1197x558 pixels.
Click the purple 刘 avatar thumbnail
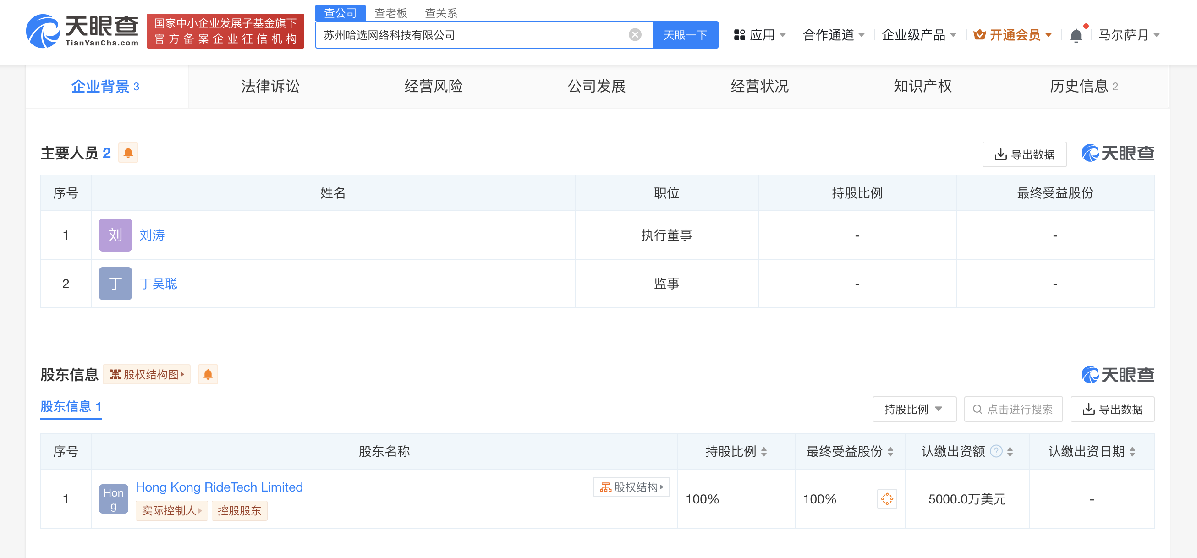[x=115, y=235]
